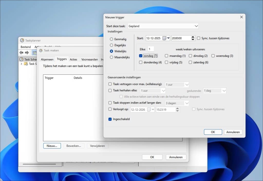This screenshot has width=263, height=181.
Task: Choose the Maandelijks schedule option
Action: [111, 57]
